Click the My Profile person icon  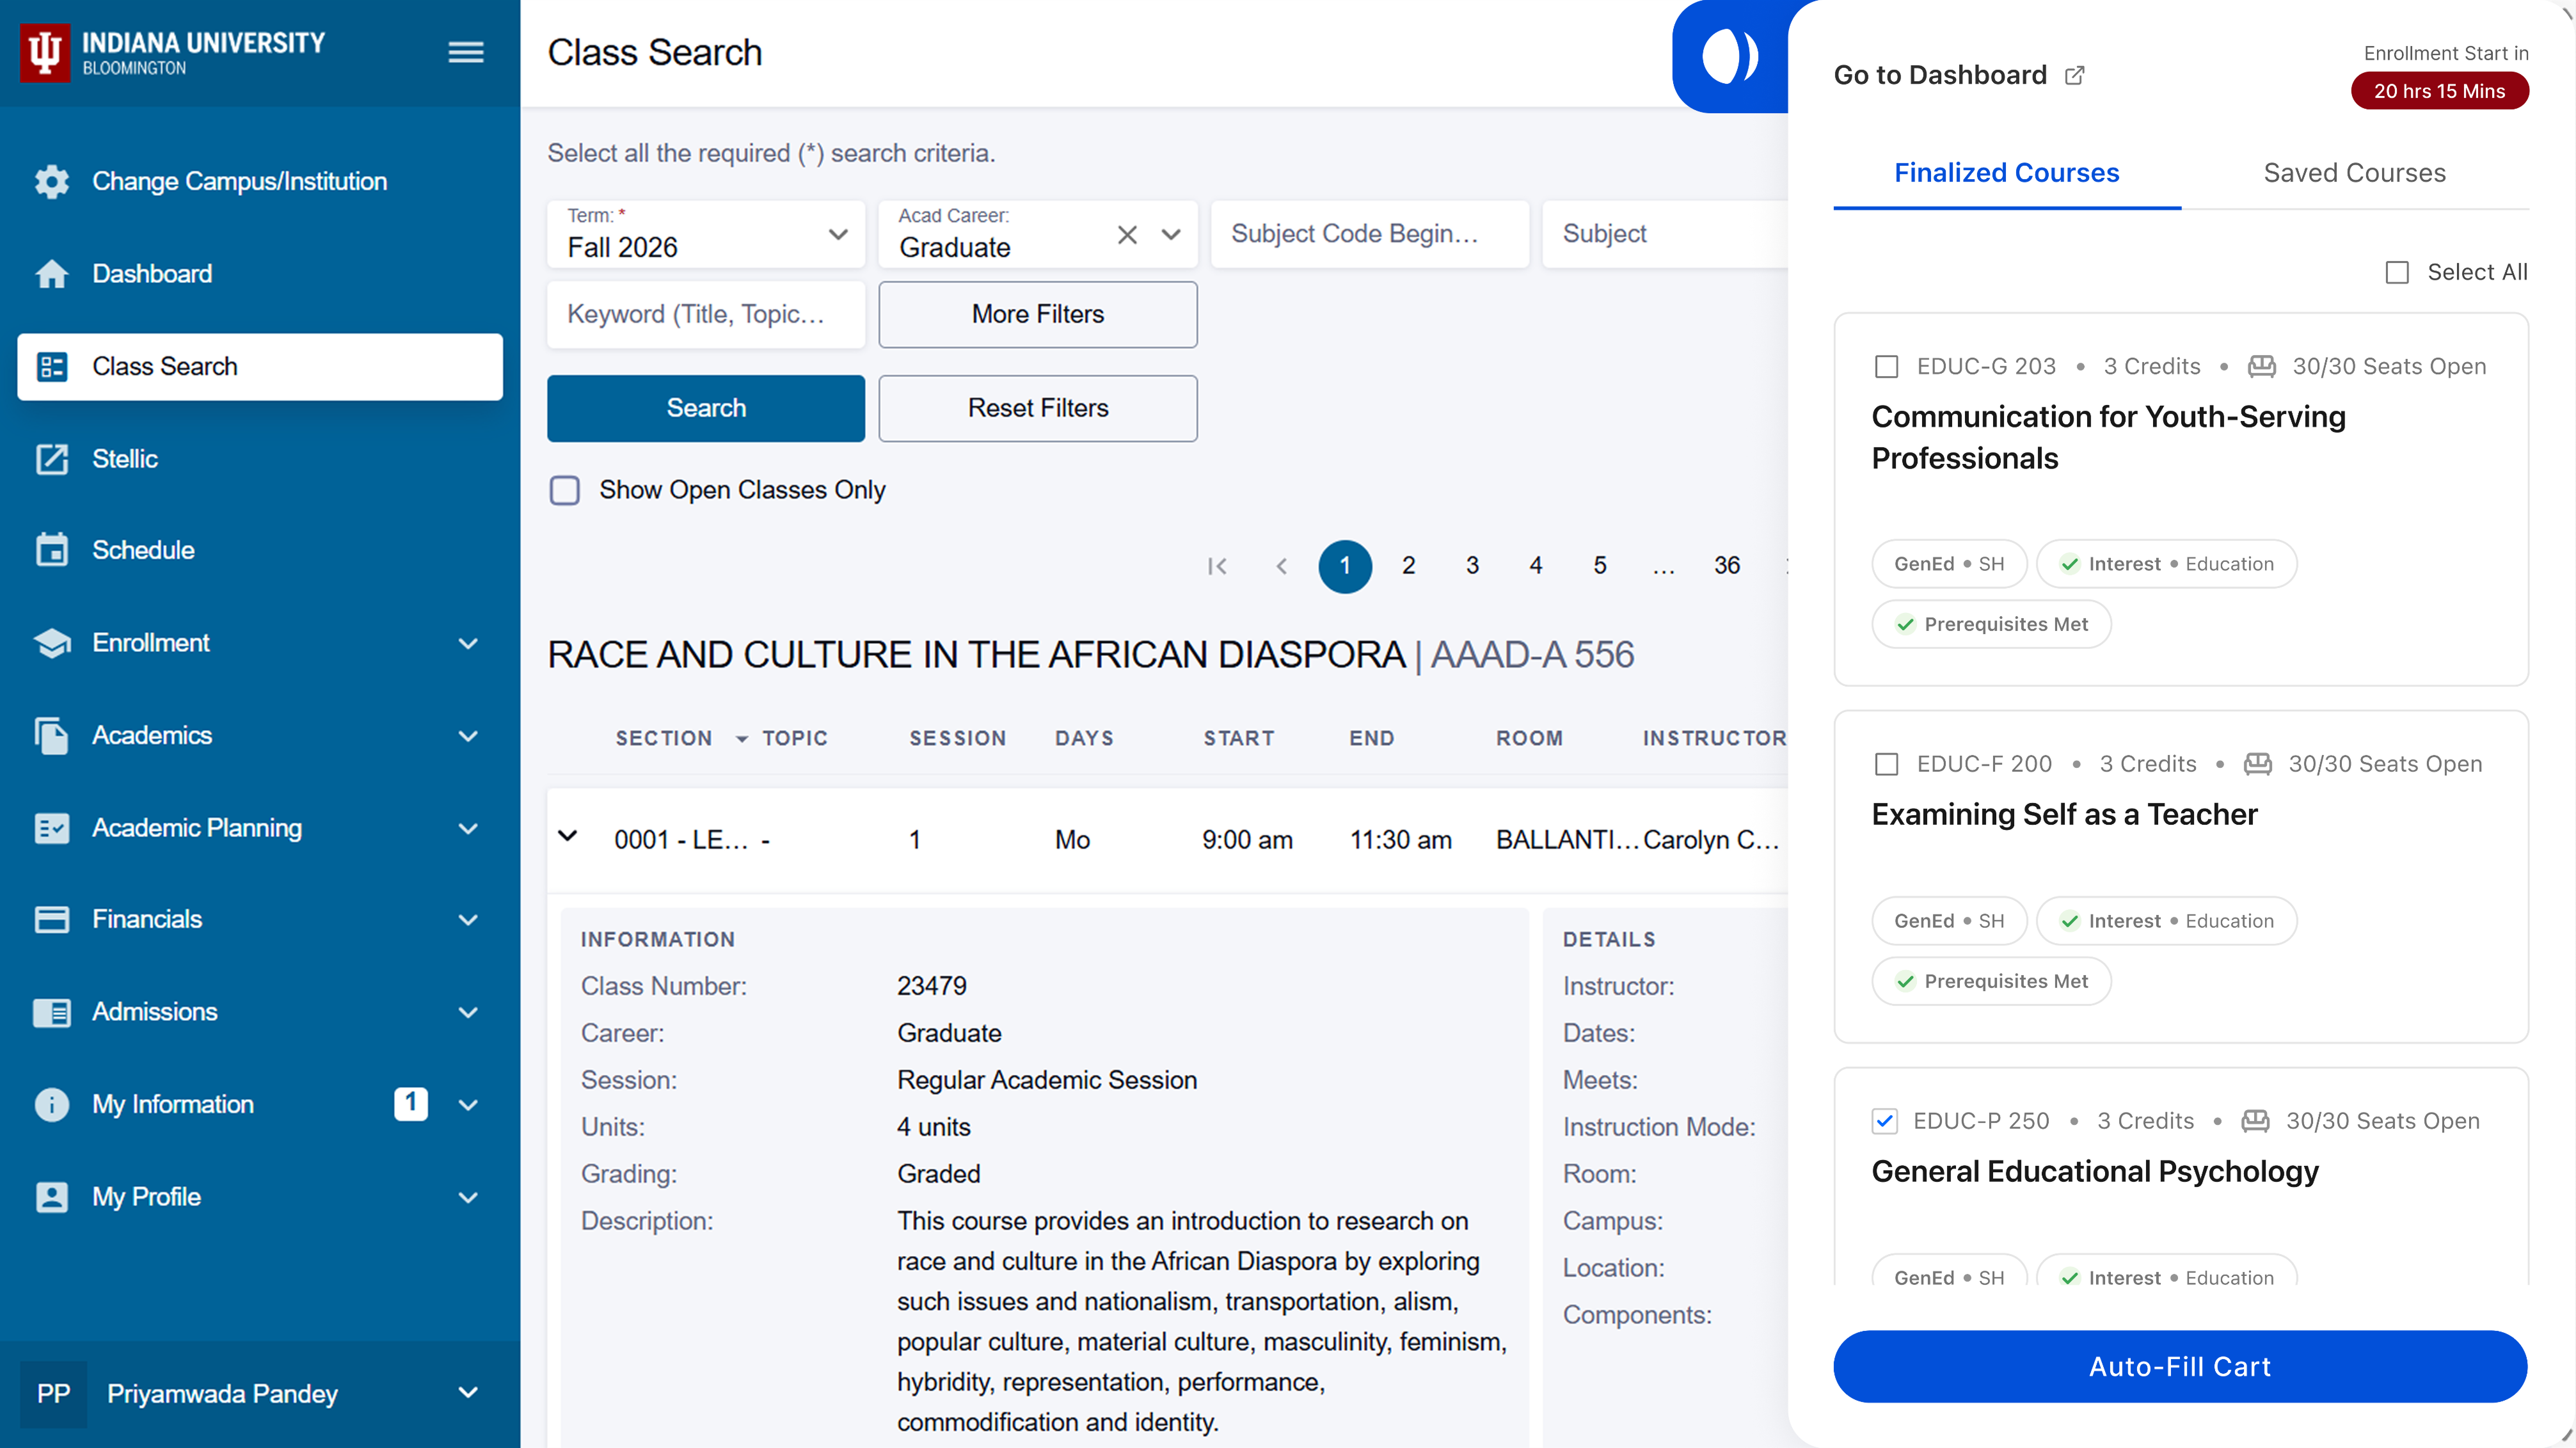click(x=52, y=1197)
